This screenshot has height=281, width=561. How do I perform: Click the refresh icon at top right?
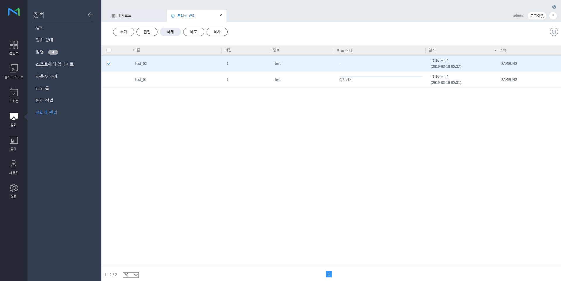click(x=554, y=32)
